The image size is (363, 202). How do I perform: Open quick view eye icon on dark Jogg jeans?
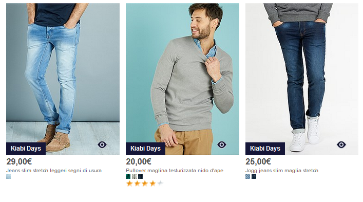coord(341,145)
